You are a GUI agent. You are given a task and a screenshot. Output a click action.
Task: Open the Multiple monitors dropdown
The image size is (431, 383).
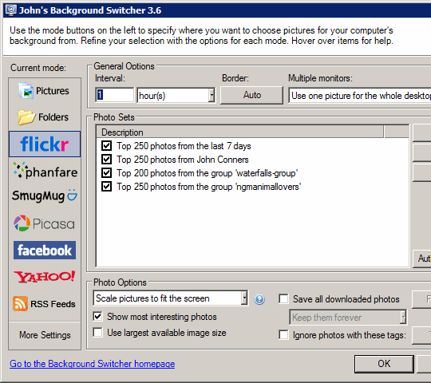[359, 95]
